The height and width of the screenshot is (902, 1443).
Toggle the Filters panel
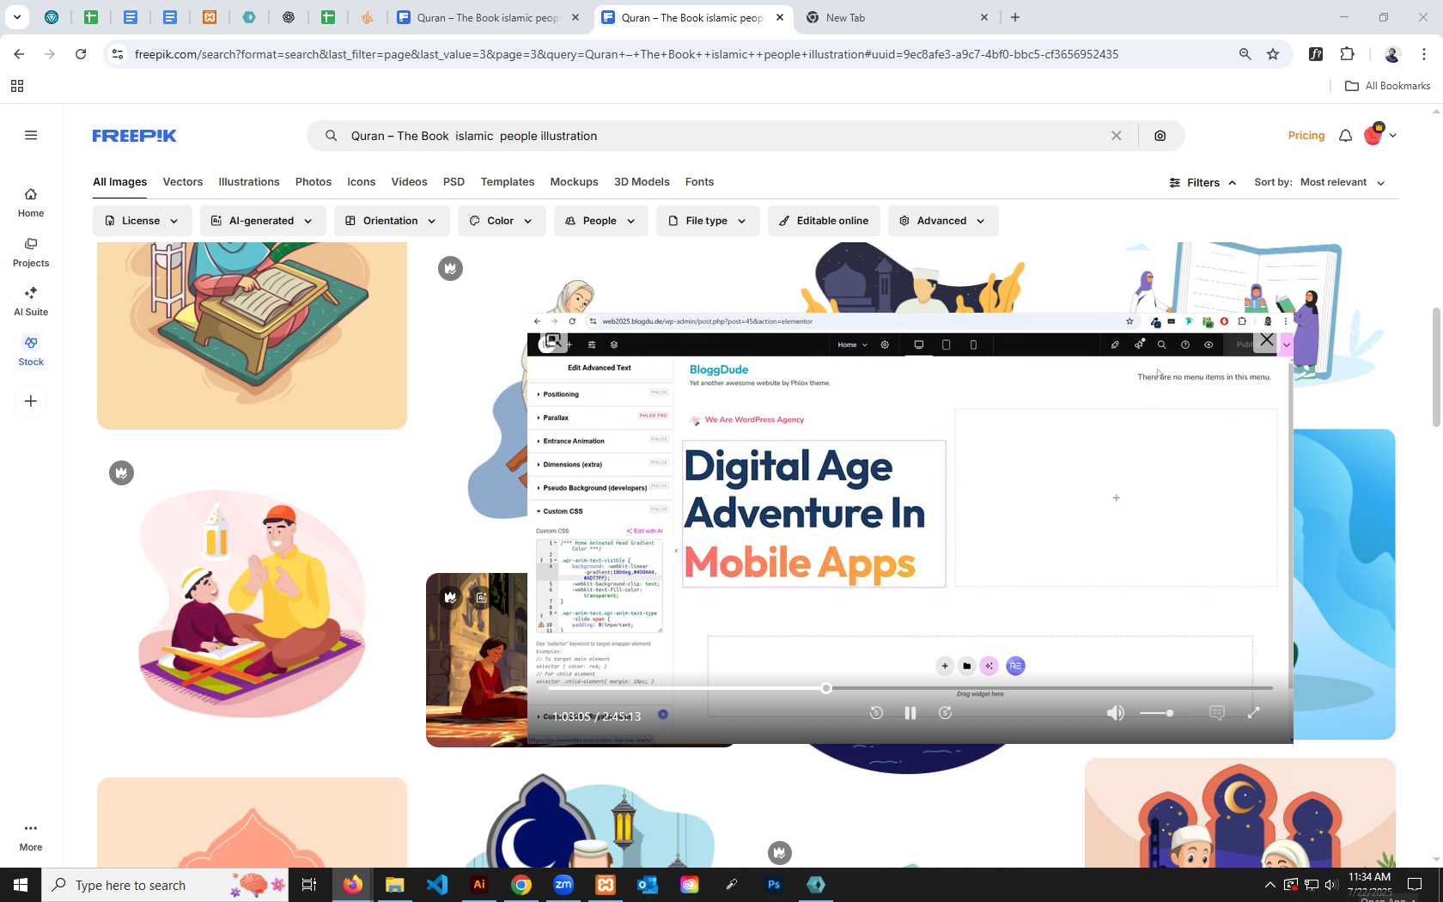[1202, 182]
